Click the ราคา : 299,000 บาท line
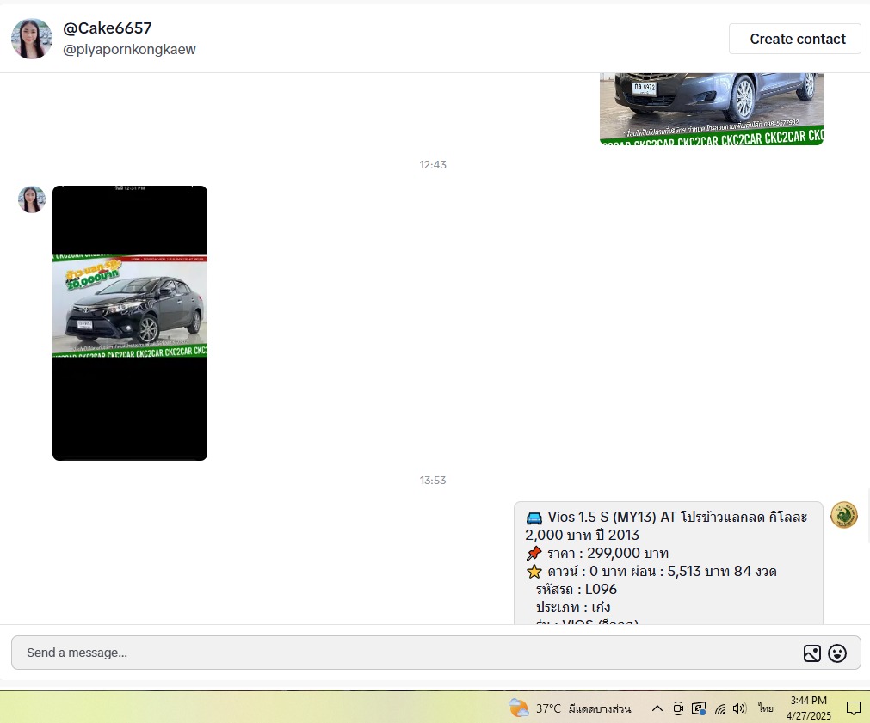This screenshot has height=723, width=870. [x=597, y=553]
